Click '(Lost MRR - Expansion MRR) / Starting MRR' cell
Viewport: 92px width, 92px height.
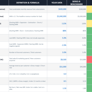[x=28, y=45]
